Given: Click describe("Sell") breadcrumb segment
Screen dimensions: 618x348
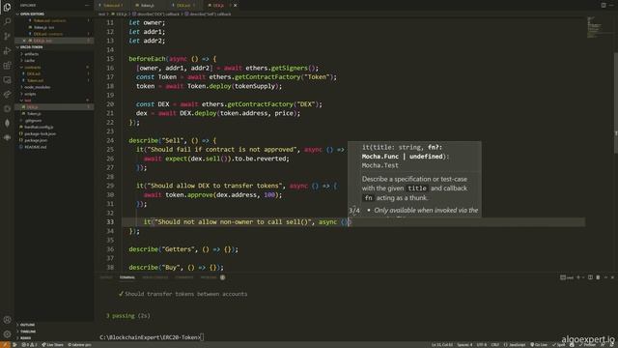Looking at the screenshot, I should 209,14.
